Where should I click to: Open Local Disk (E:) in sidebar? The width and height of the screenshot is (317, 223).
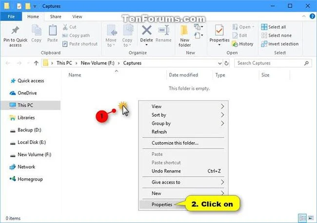tap(28, 142)
